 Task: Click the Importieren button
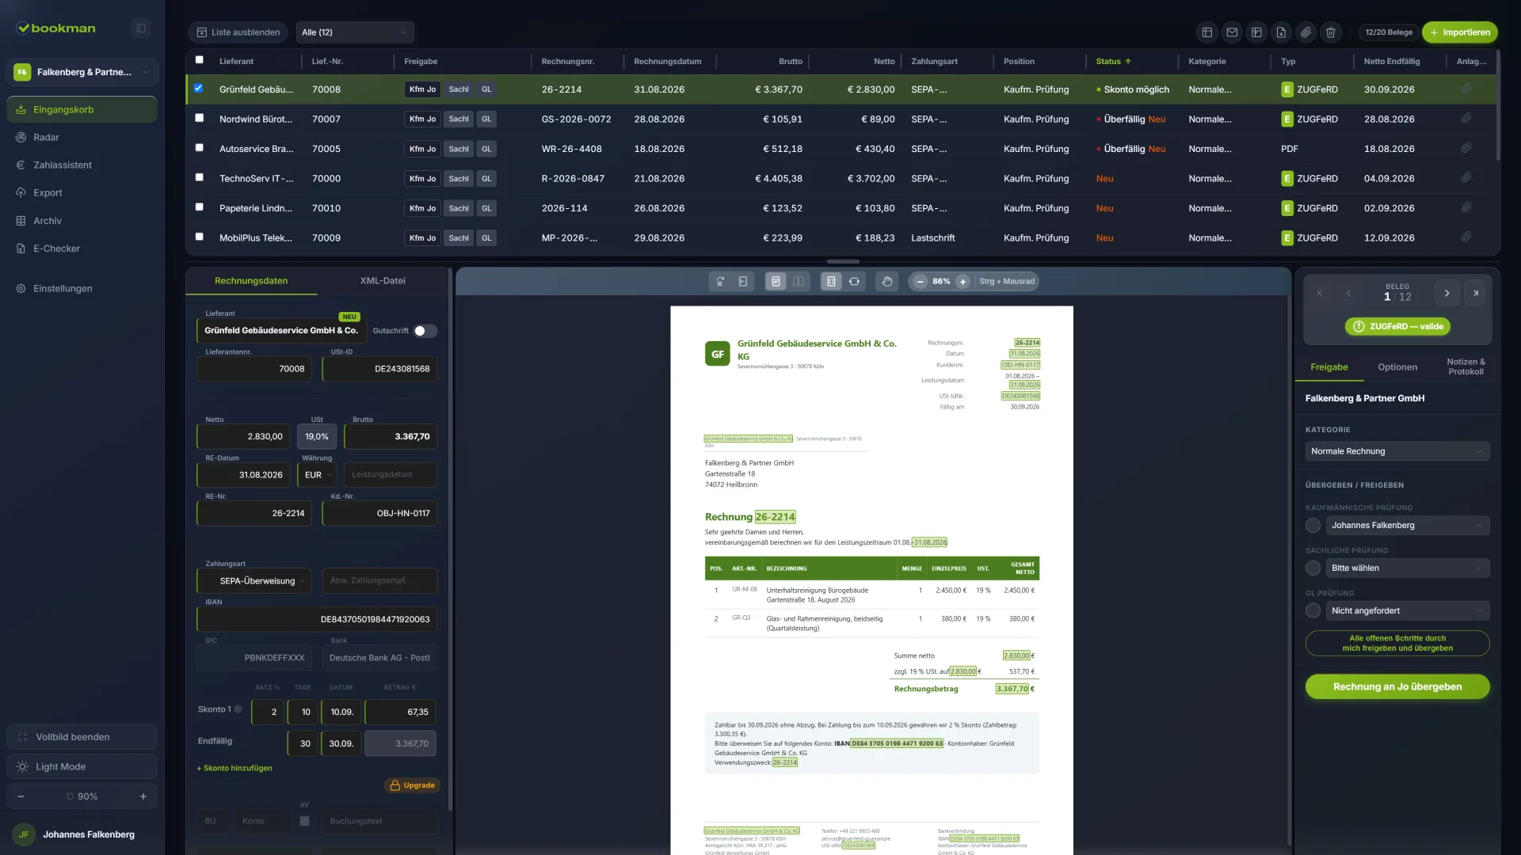tap(1460, 32)
